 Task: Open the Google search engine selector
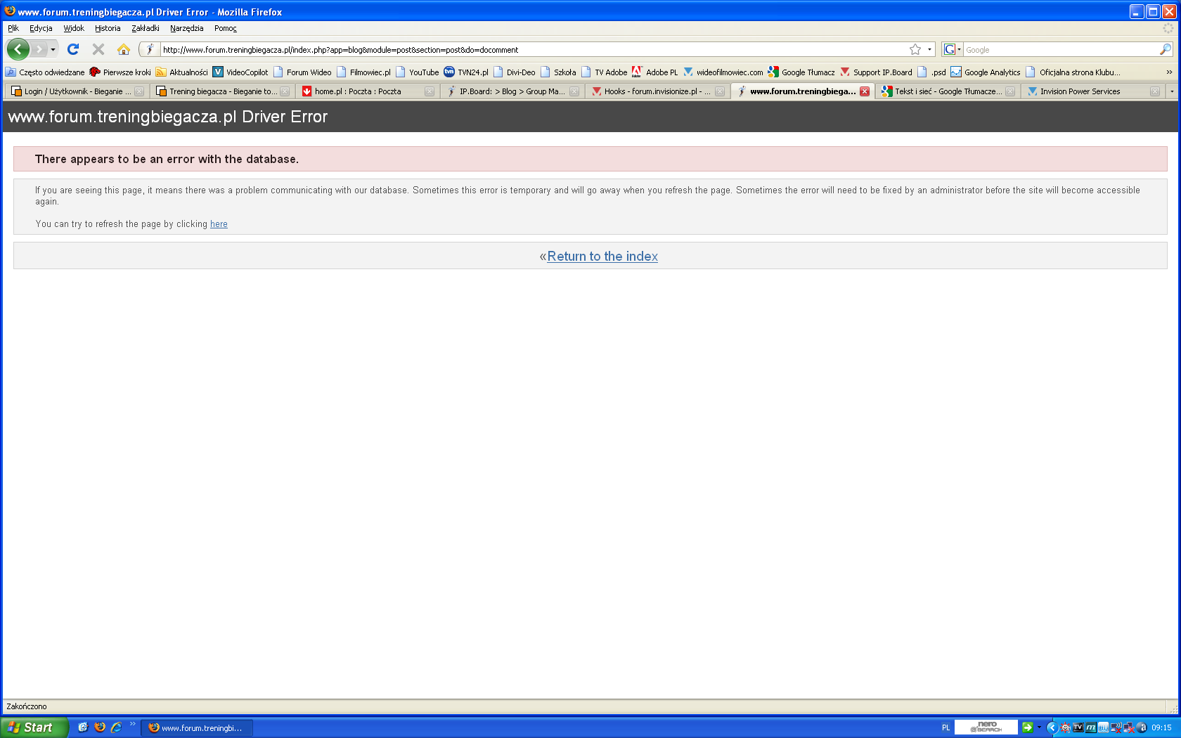tap(953, 49)
